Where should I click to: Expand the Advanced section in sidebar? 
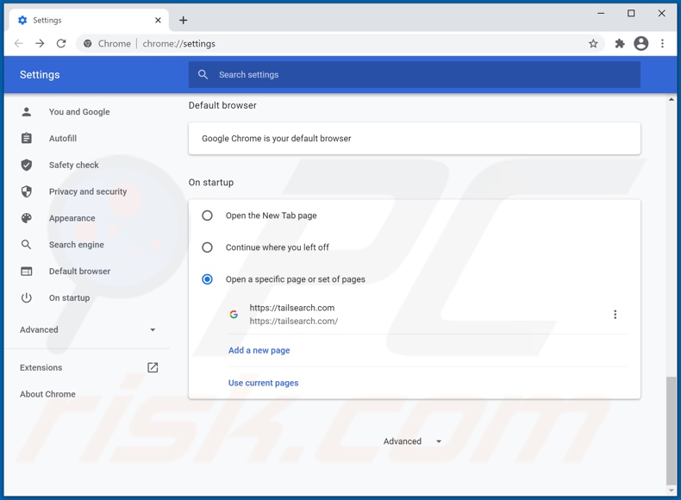87,329
